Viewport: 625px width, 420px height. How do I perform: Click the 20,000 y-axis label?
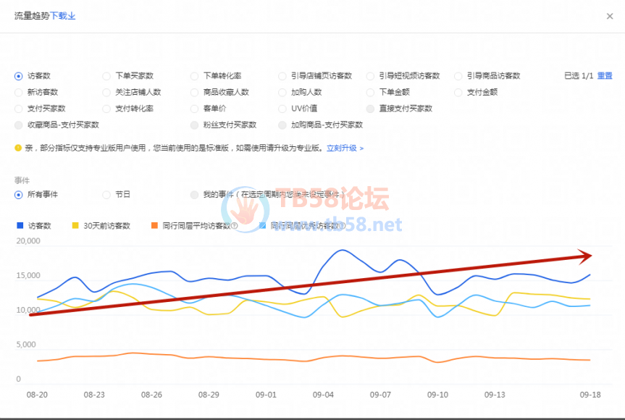click(x=28, y=241)
